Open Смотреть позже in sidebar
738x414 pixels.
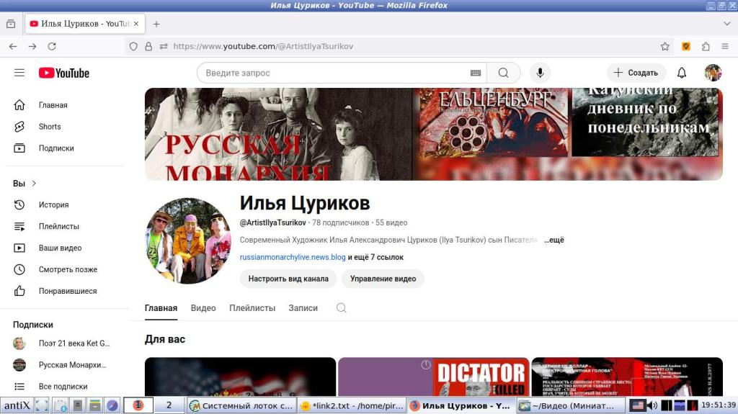64,269
